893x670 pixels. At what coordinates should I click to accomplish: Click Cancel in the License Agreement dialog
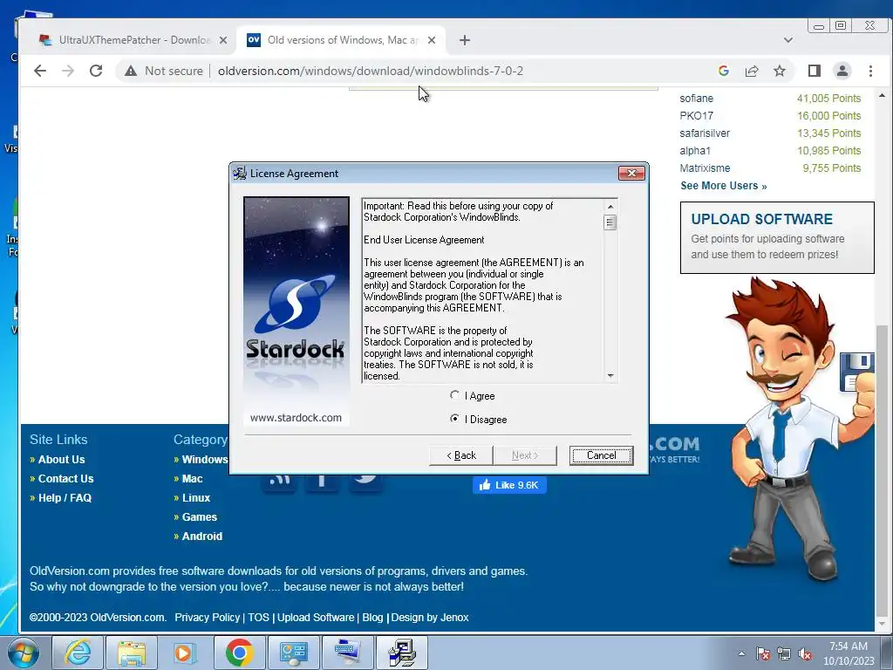602,455
